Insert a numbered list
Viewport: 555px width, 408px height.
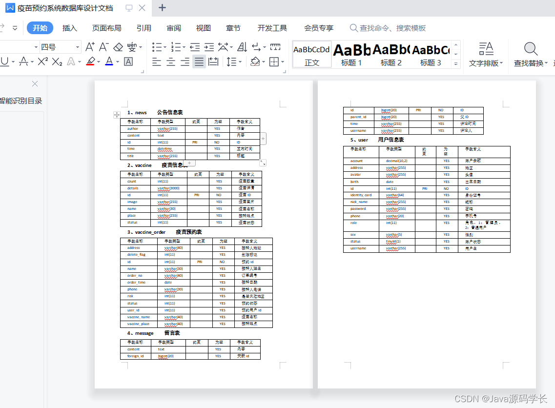(x=176, y=47)
